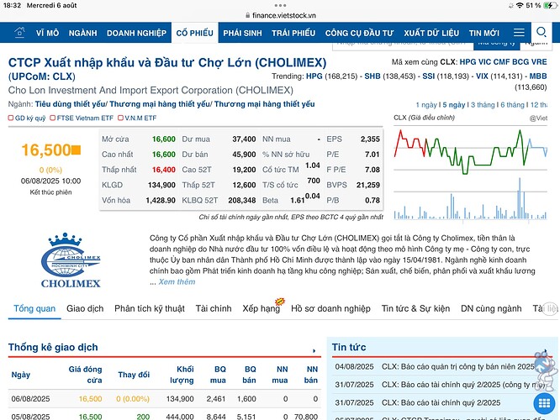Open the XUẤT DỮ LIỆU menu

[x=431, y=33]
